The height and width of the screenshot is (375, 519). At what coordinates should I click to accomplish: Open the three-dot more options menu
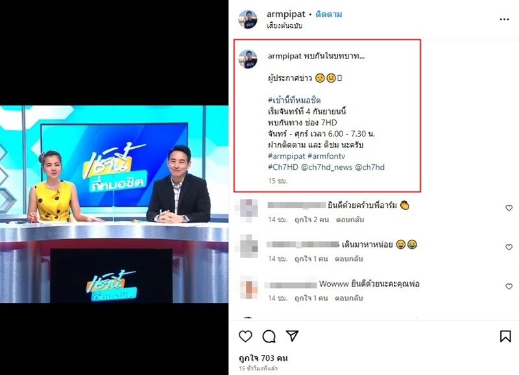(x=504, y=19)
